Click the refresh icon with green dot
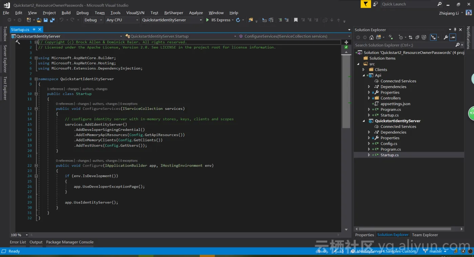 pyautogui.click(x=391, y=37)
